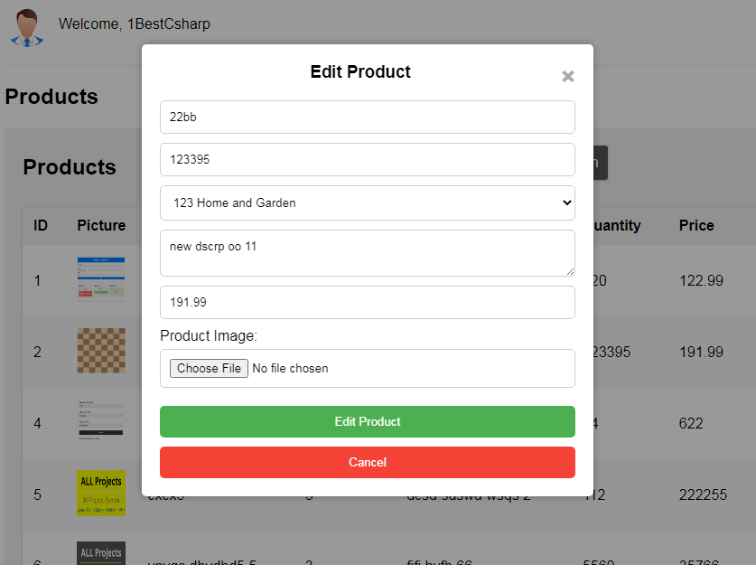Open the 123 Home and Garden category dropdown

tap(368, 203)
